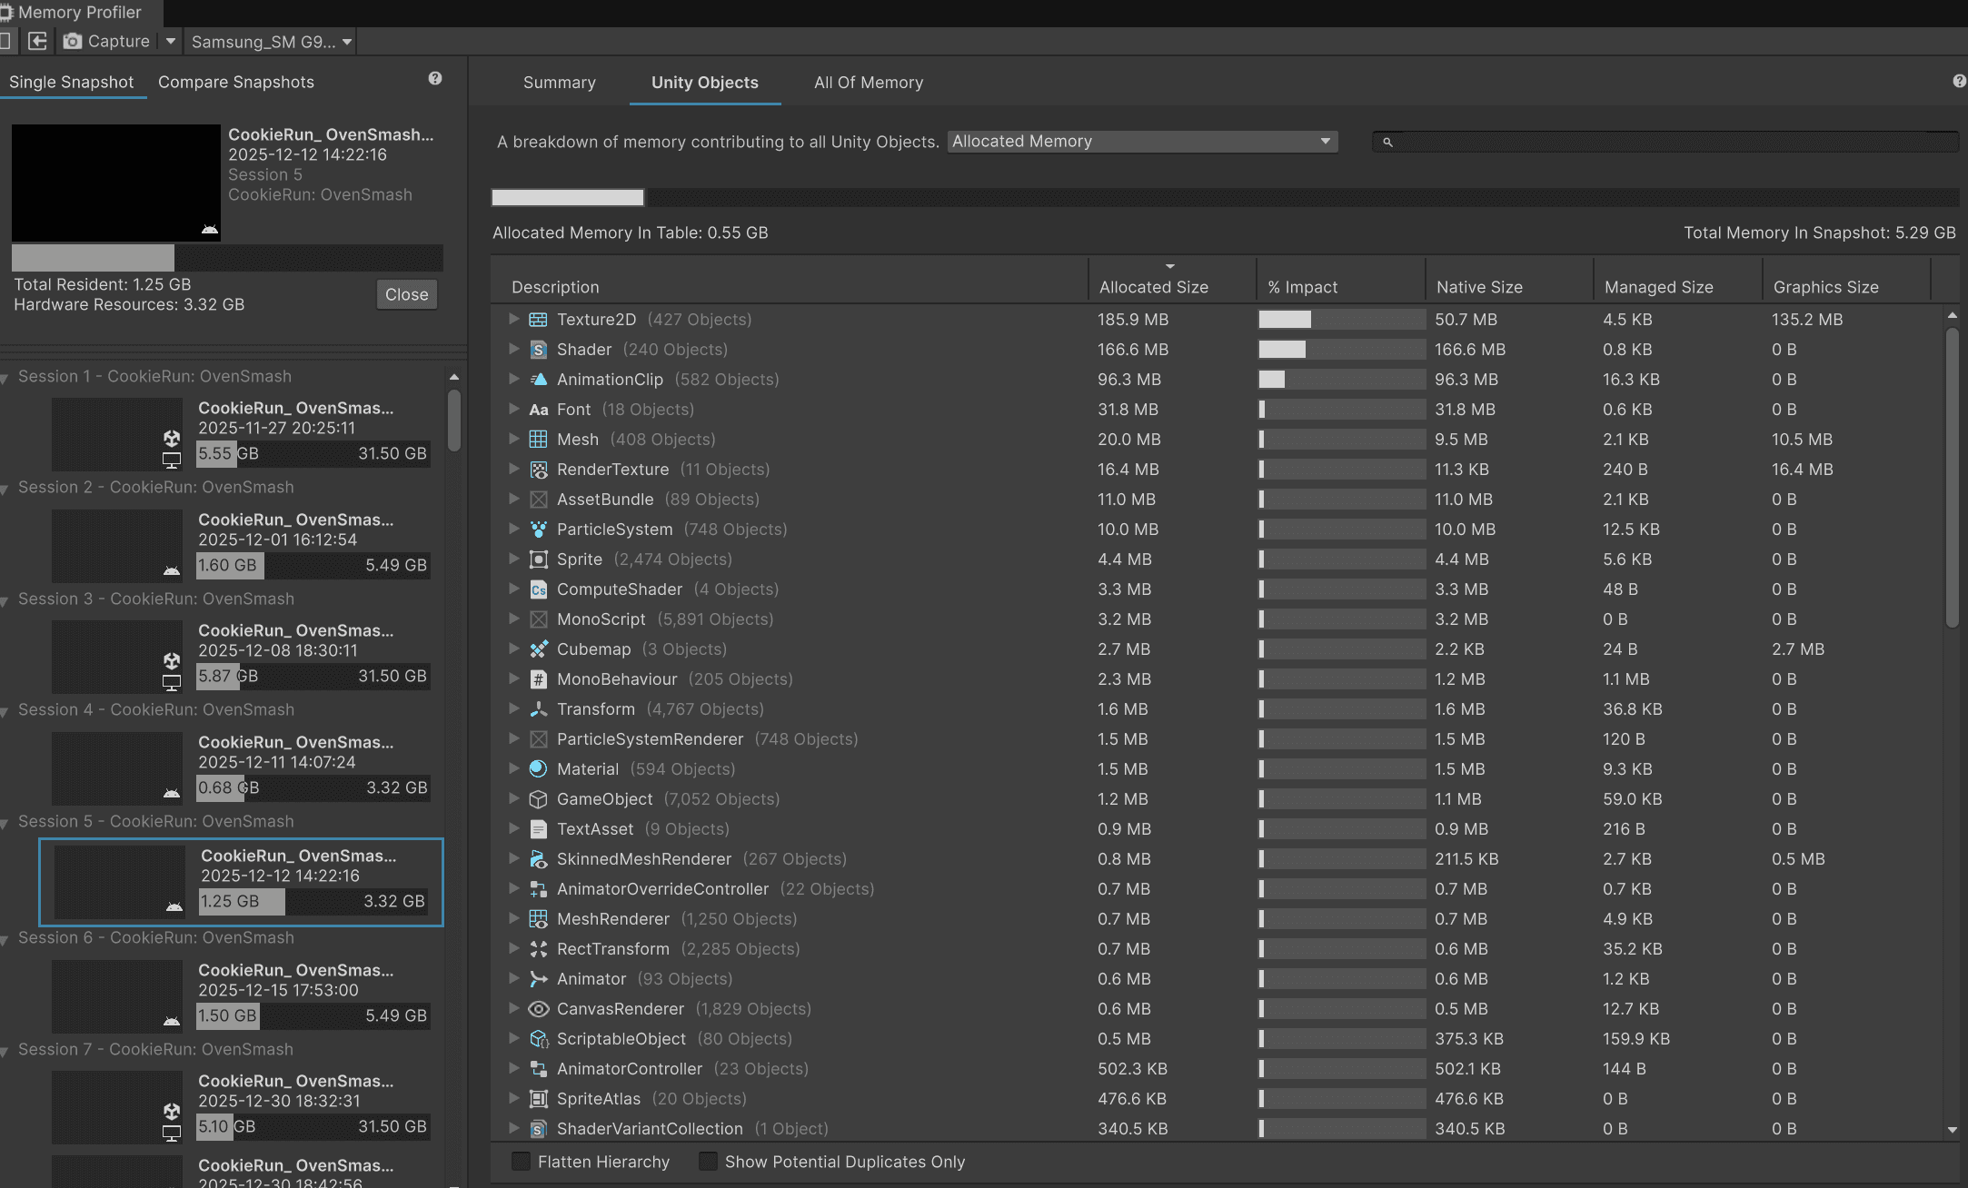
Task: Open the All Of Memory tab
Action: [x=869, y=83]
